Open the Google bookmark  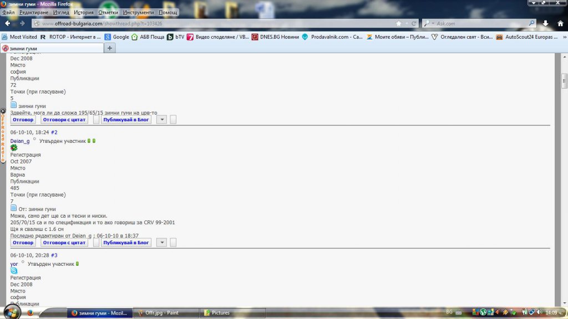116,37
